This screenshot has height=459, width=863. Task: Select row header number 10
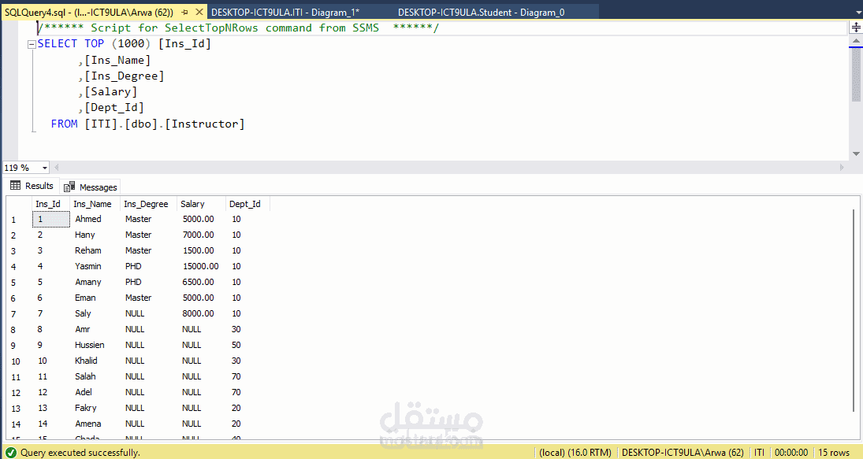click(x=16, y=361)
